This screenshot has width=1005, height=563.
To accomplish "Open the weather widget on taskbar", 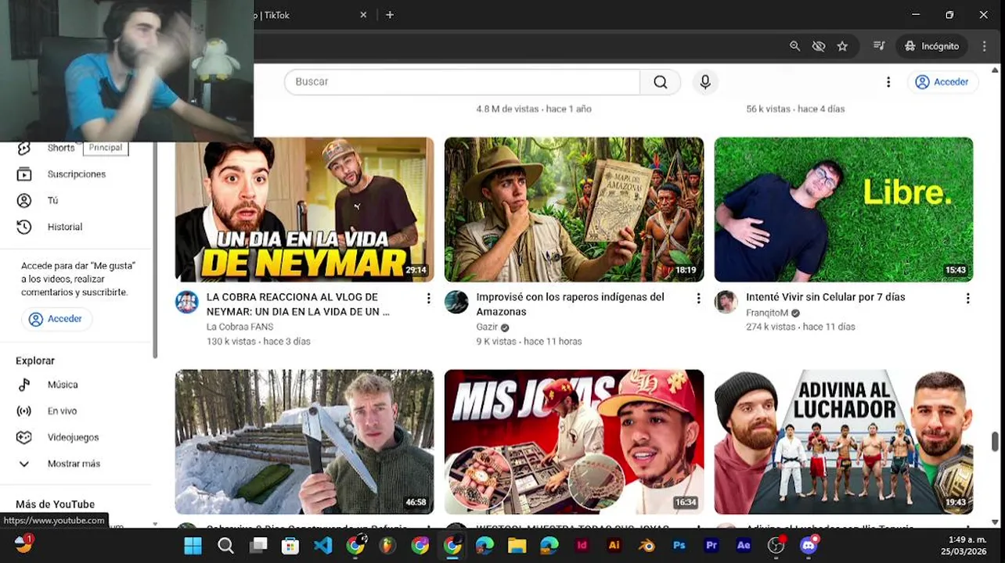I will [23, 544].
